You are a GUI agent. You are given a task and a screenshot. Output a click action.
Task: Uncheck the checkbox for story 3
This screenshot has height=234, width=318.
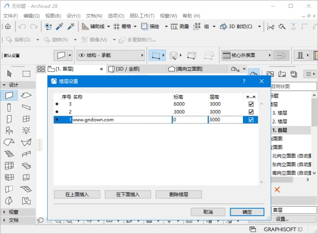(251, 104)
